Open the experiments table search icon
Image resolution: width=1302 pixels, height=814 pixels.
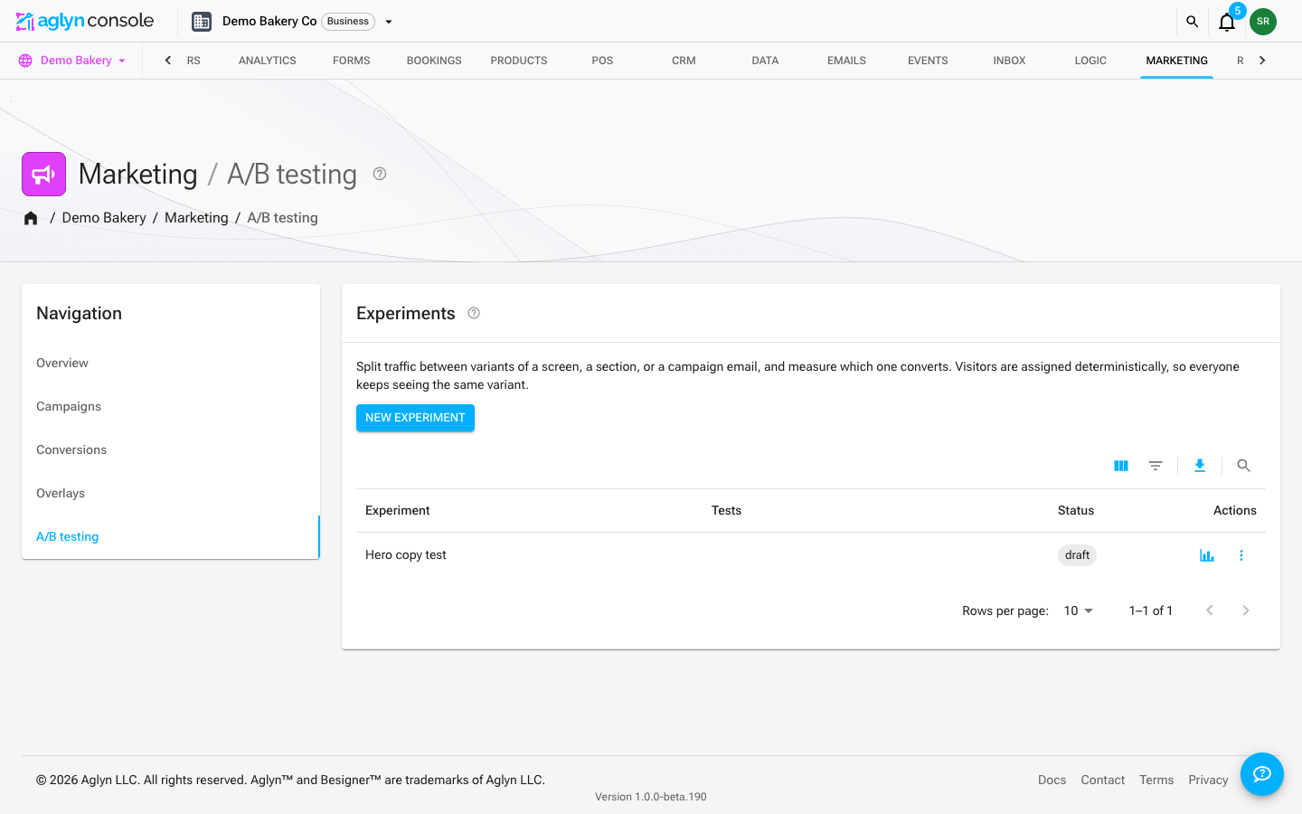pyautogui.click(x=1244, y=466)
